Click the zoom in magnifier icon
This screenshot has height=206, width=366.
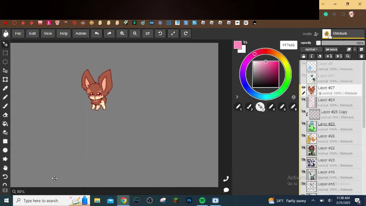point(122,33)
